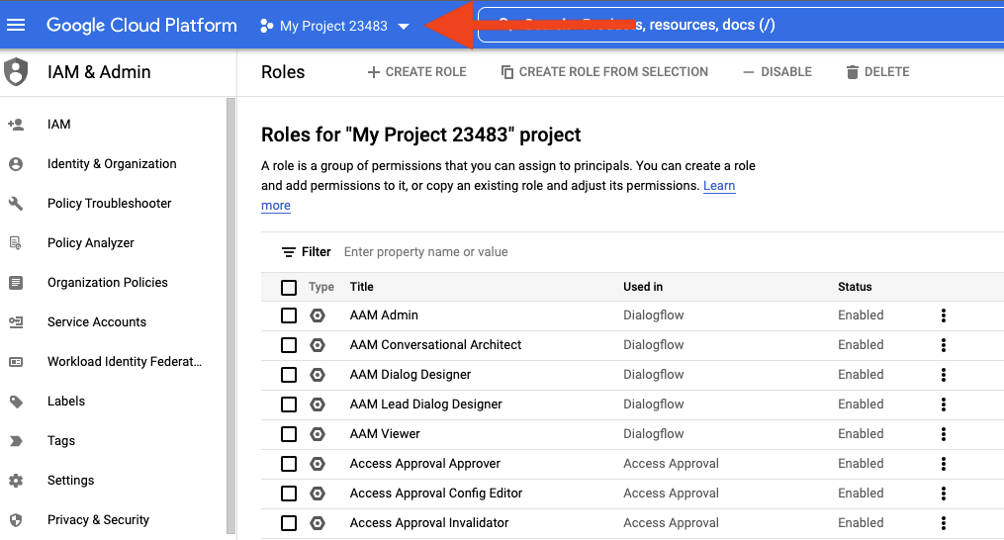This screenshot has width=1004, height=540.
Task: Click the Status column header
Action: (855, 287)
